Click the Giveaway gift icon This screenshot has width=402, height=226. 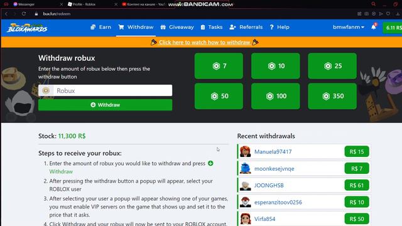(163, 27)
